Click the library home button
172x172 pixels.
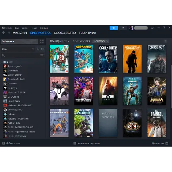pos(19,41)
